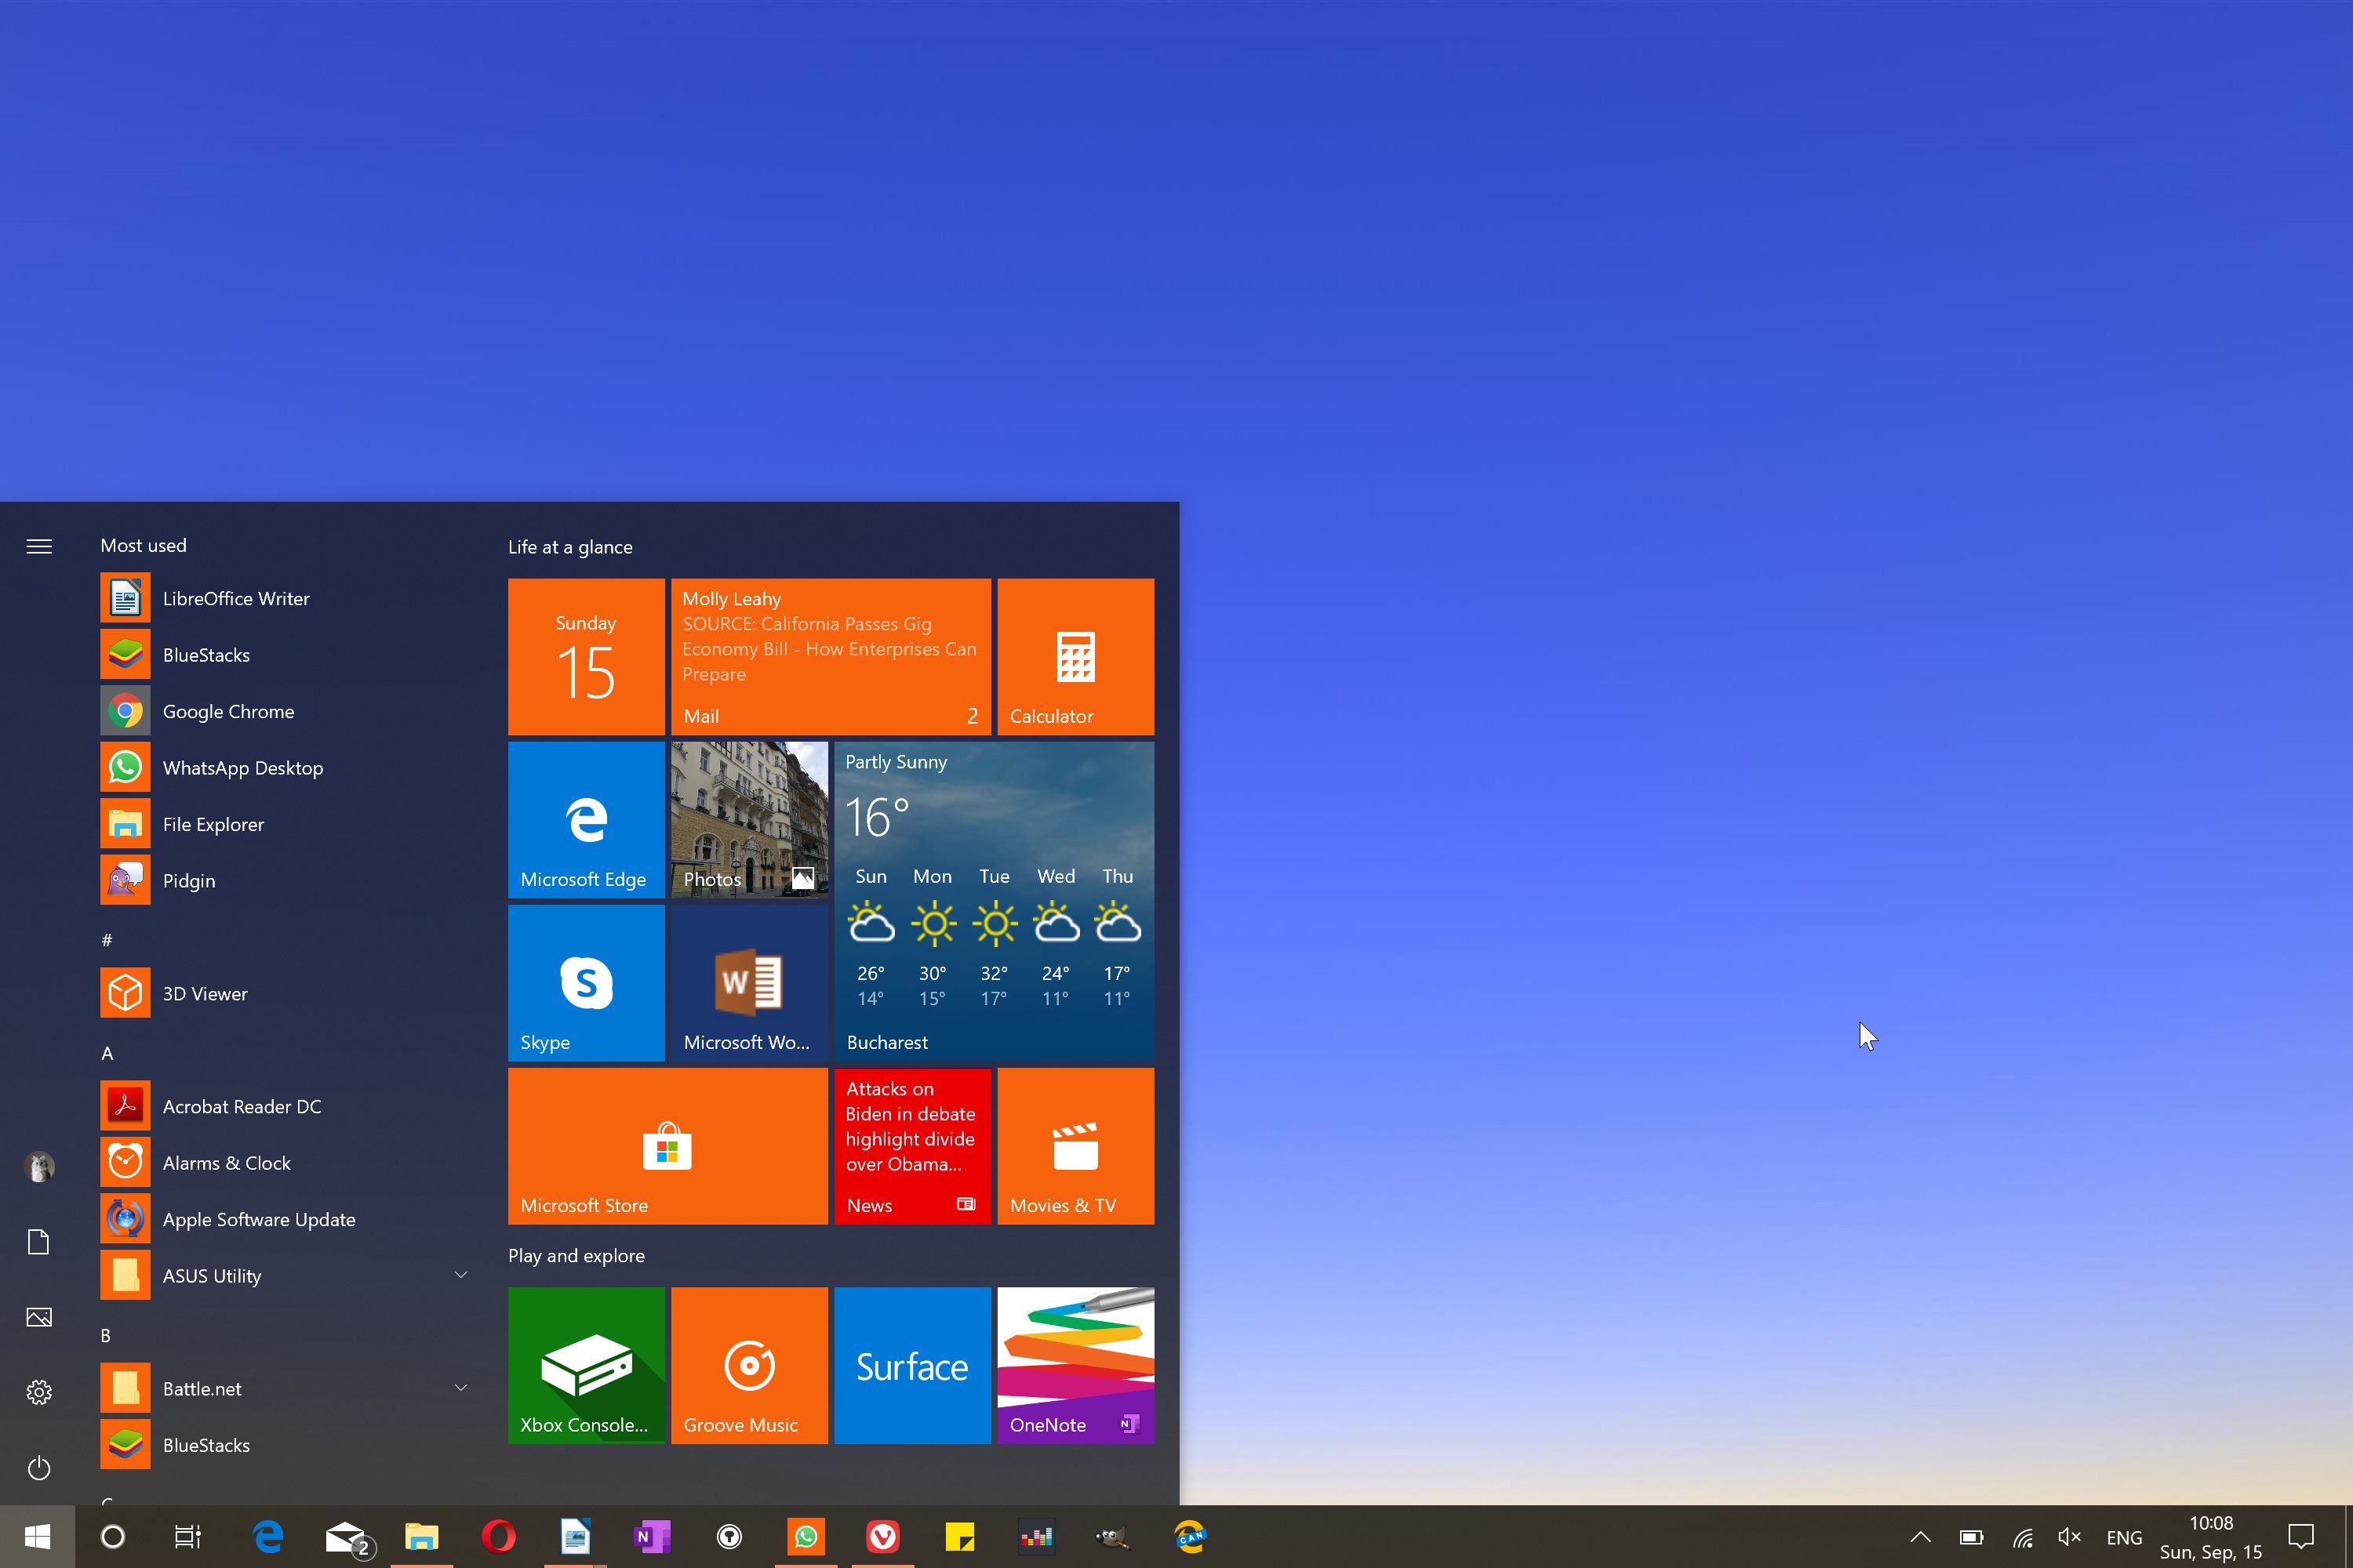The width and height of the screenshot is (2353, 1568).
Task: Open the Microsoft Edge tile
Action: 586,820
